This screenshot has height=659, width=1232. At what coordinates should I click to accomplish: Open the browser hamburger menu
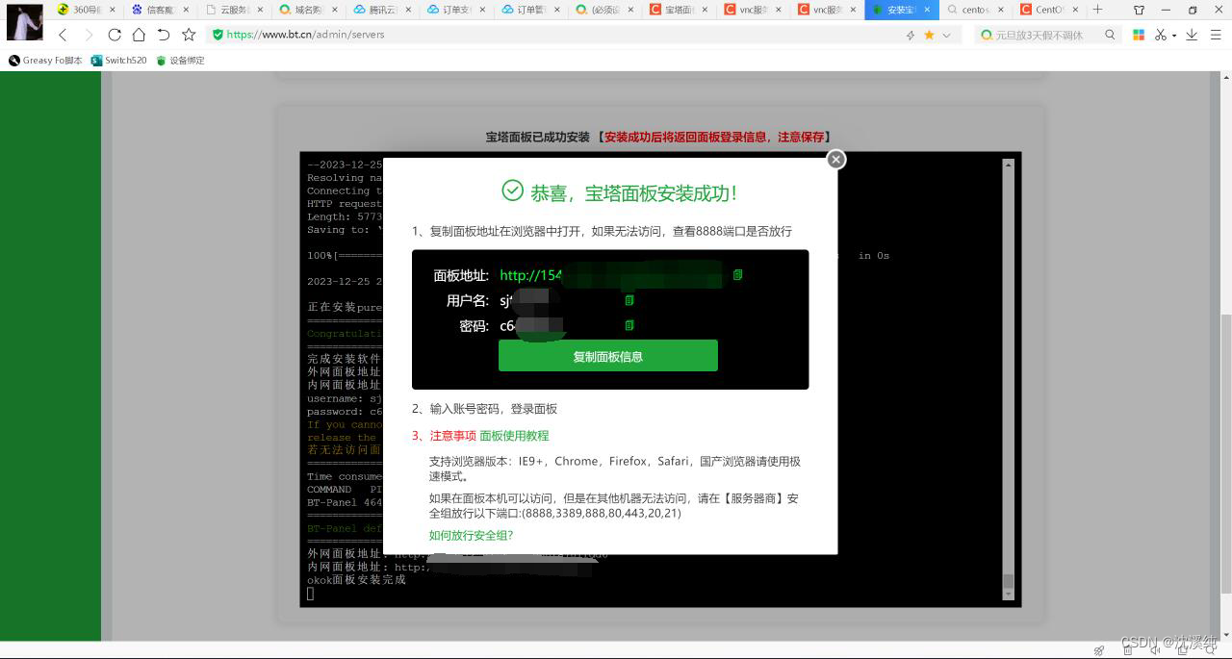tap(1216, 35)
